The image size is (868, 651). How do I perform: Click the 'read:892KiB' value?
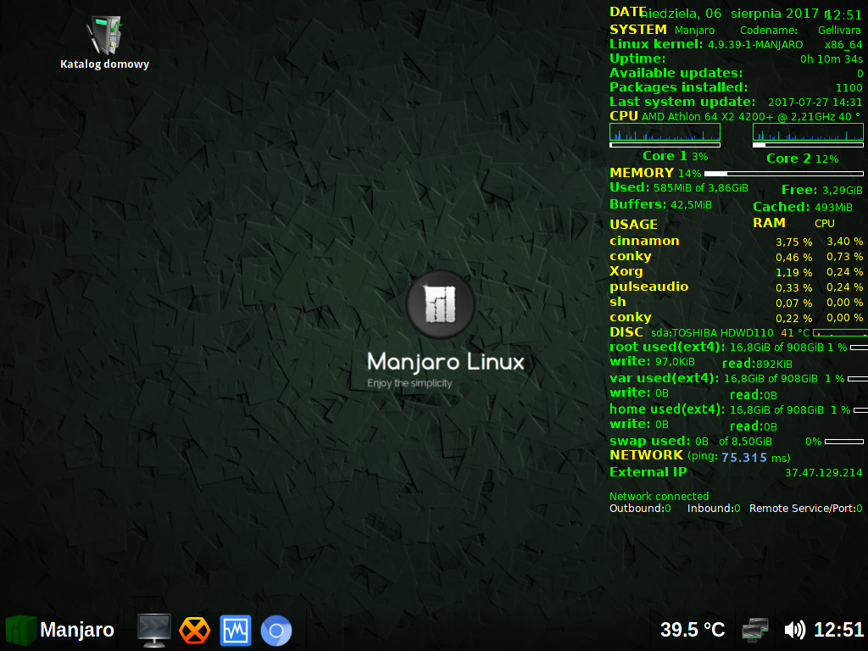tap(757, 364)
